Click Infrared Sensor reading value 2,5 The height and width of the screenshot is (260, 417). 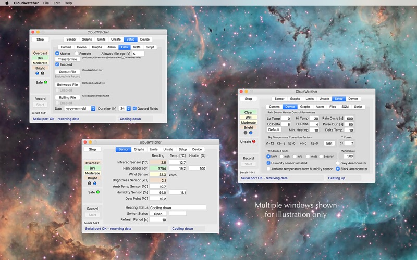pyautogui.click(x=158, y=162)
